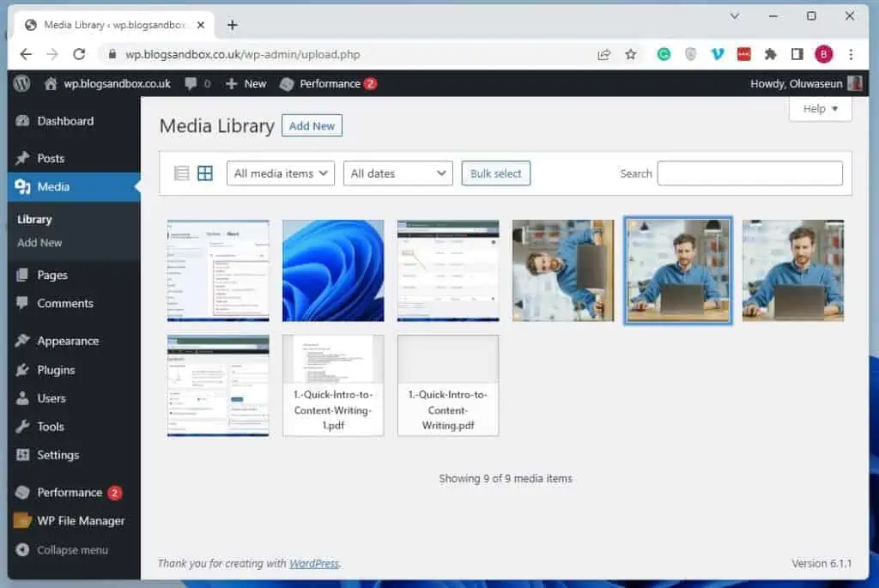Image resolution: width=879 pixels, height=588 pixels.
Task: Click the sidebar Performance icon
Action: pyautogui.click(x=22, y=493)
